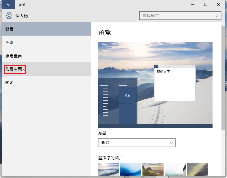
Task: Choose the yellow-grey aerial thumbnail
Action: (198, 169)
